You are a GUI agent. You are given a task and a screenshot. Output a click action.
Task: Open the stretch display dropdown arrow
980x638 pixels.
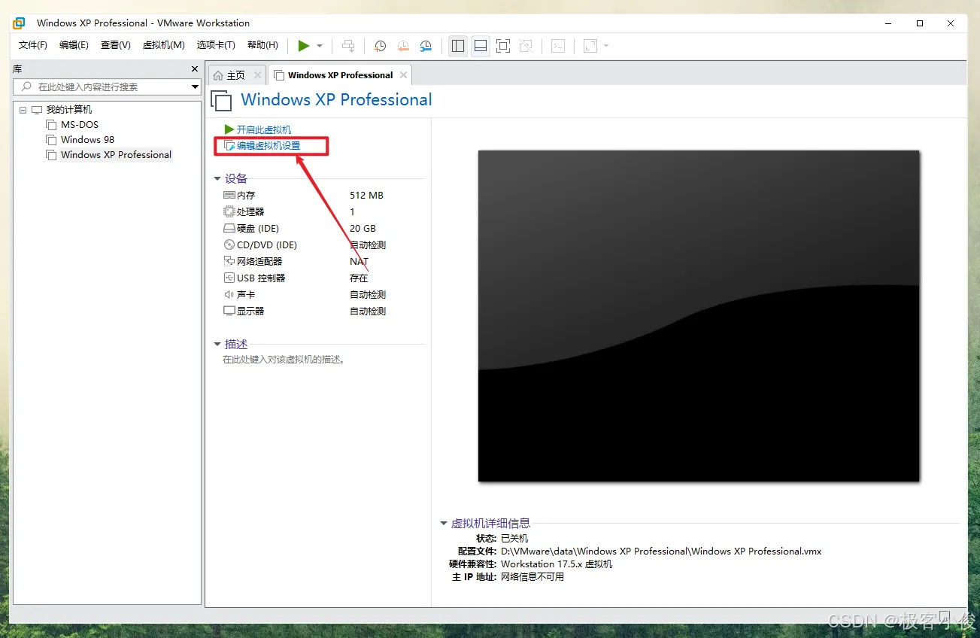click(x=606, y=46)
